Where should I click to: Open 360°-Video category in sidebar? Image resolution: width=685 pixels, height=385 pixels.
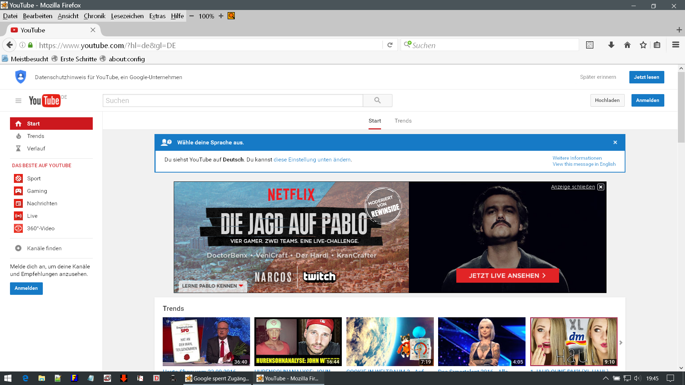pos(40,229)
